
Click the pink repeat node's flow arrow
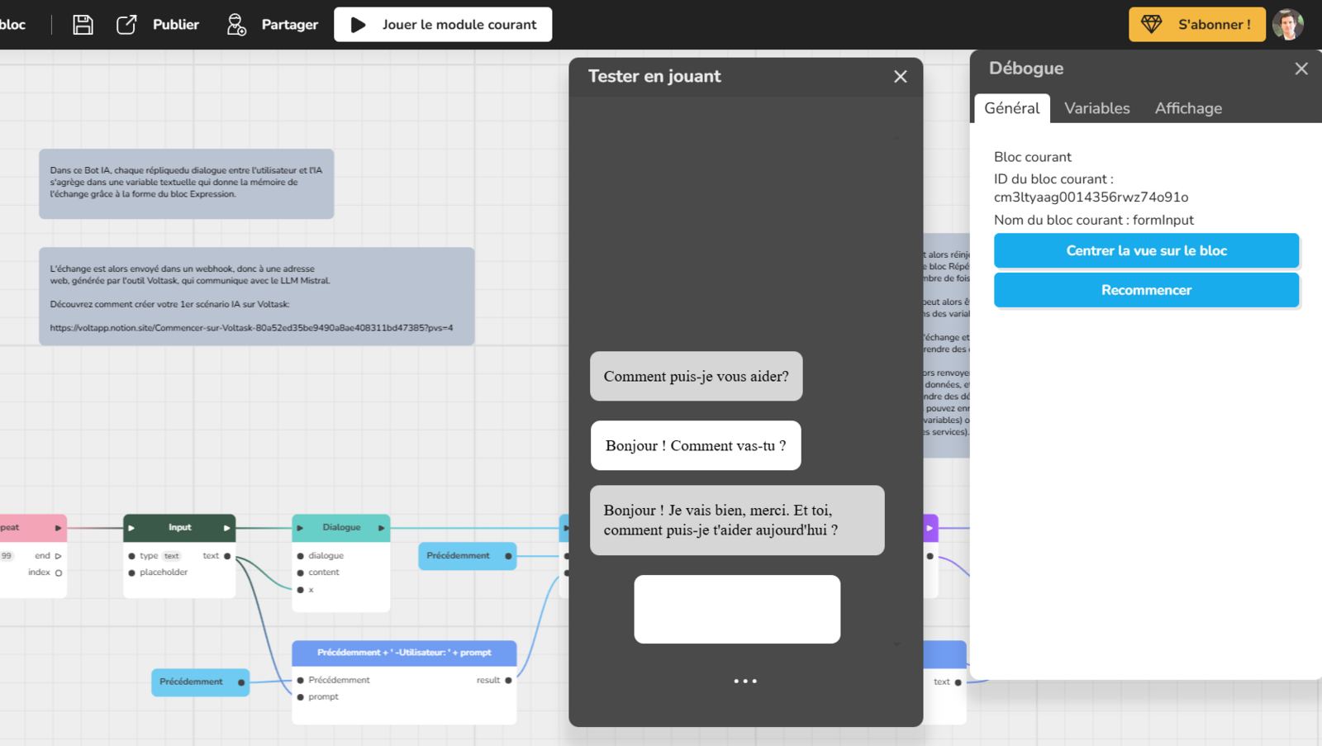(x=58, y=528)
